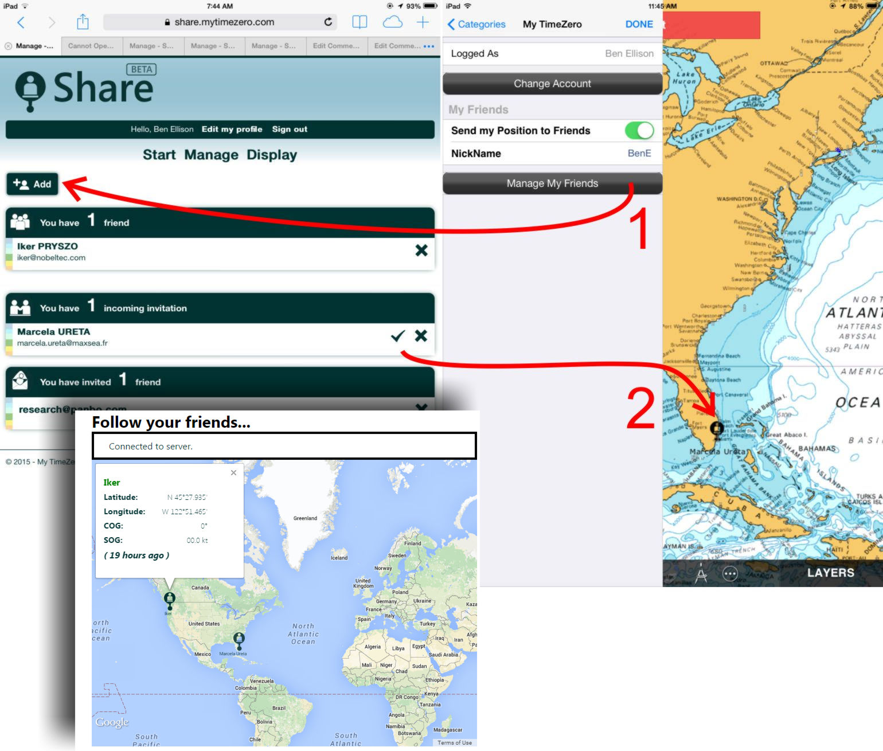This screenshot has width=883, height=751.
Task: Reload share.mytimezero.com page
Action: [x=328, y=22]
